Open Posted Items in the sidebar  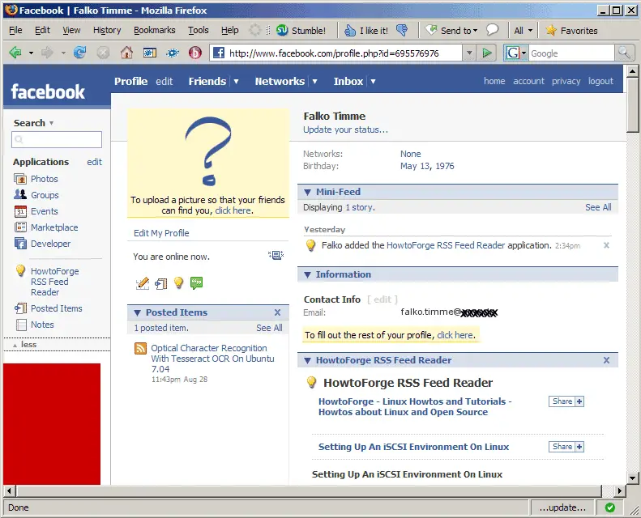point(57,308)
